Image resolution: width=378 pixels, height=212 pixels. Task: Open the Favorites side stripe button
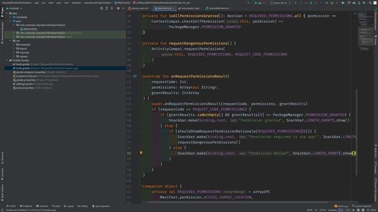click(2, 174)
